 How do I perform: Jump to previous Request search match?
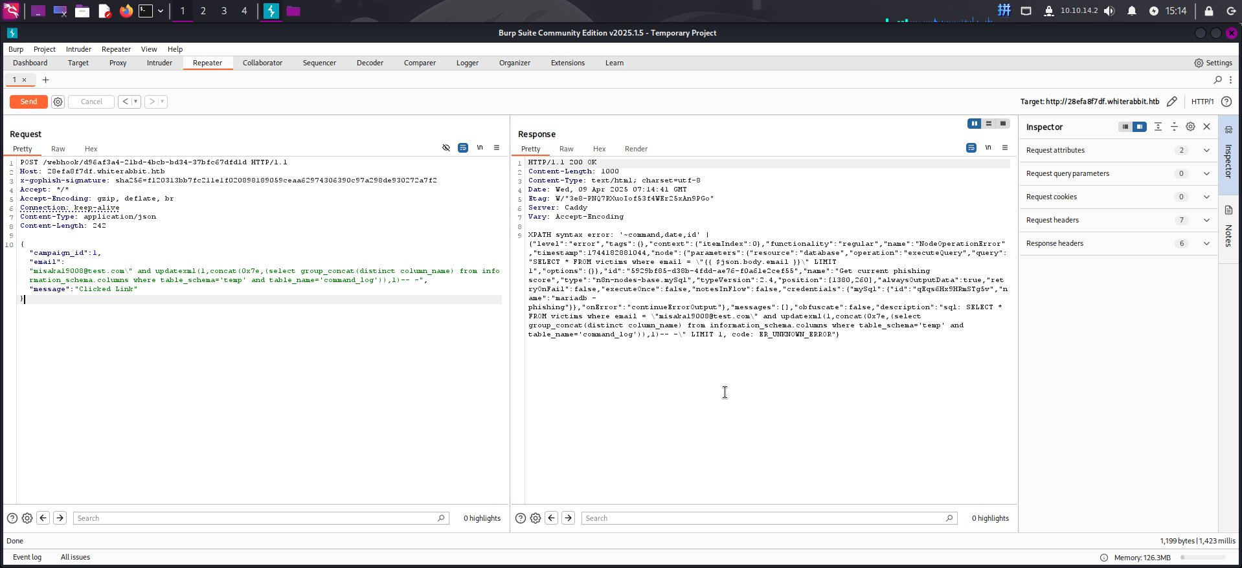(x=43, y=518)
